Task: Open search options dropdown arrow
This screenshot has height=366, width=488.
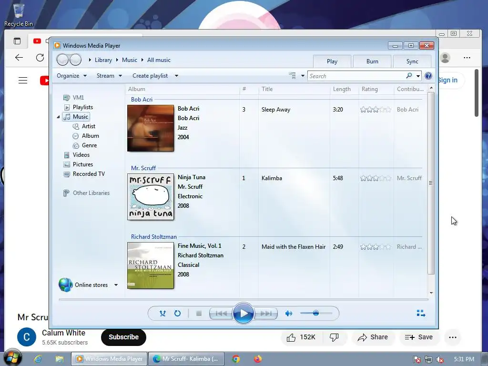Action: click(x=418, y=76)
